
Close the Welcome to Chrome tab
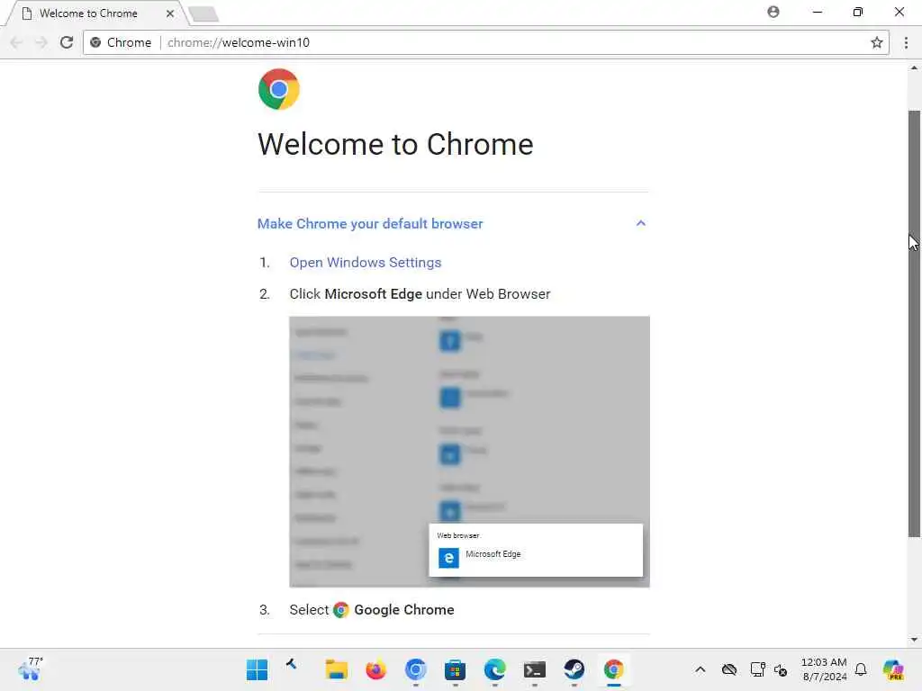point(170,13)
